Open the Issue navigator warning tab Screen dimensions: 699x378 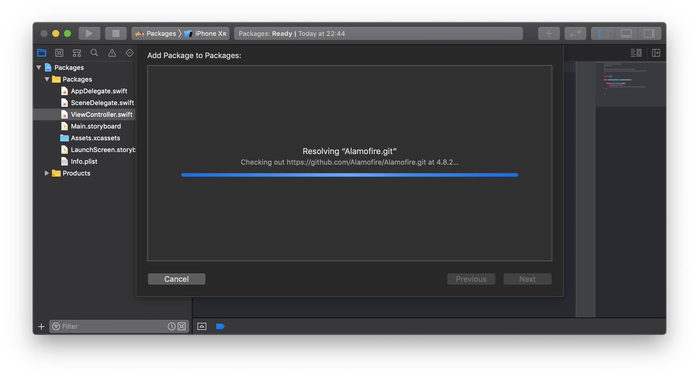click(x=112, y=53)
